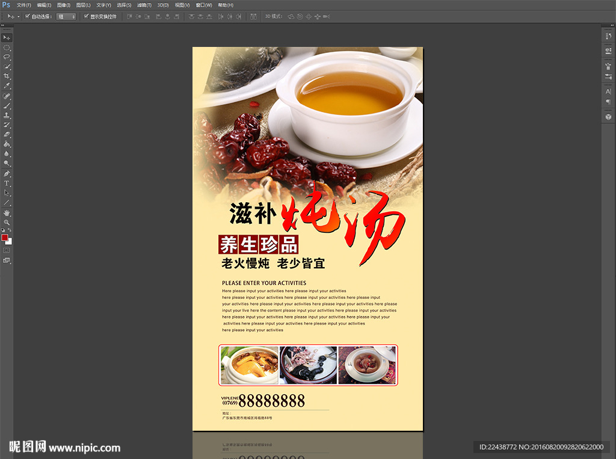Open the Character panel icon
616x459 pixels.
coord(608,91)
